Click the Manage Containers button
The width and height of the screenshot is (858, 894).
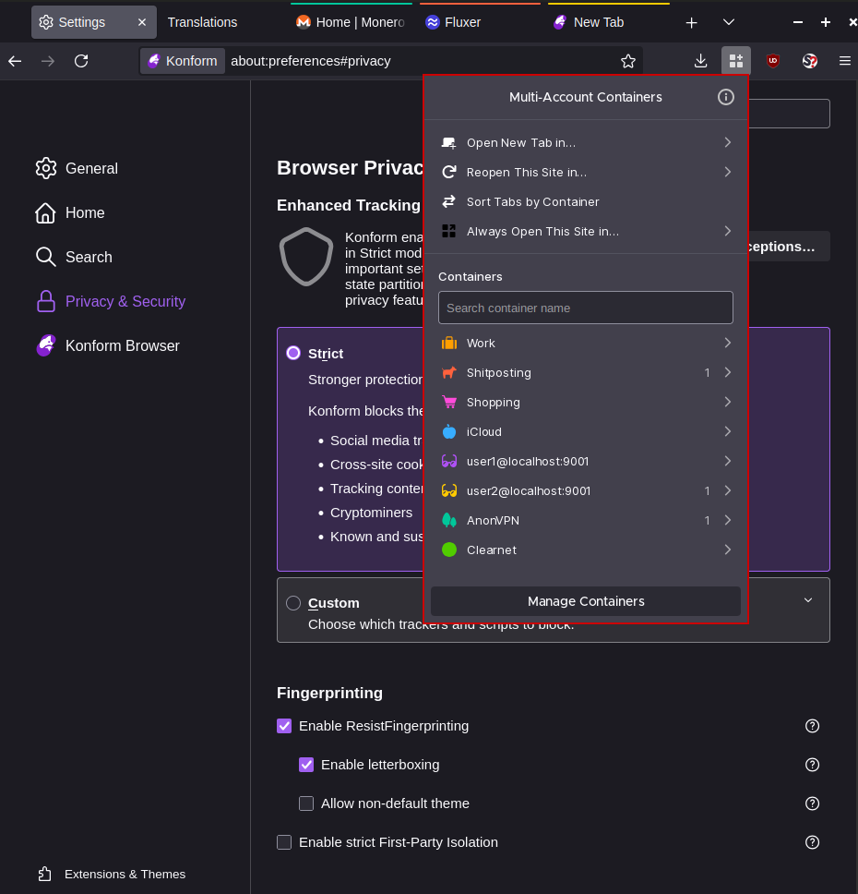pyautogui.click(x=586, y=601)
